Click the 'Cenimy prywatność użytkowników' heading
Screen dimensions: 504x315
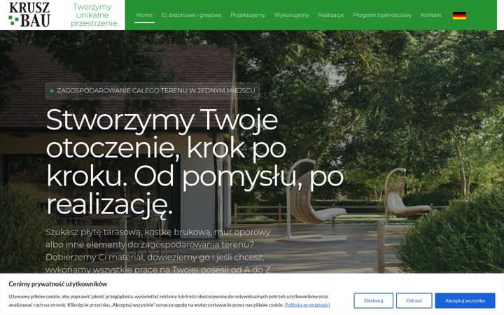click(58, 283)
